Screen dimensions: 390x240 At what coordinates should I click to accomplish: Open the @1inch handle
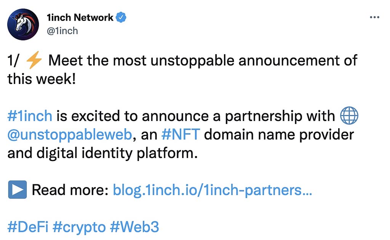[62, 31]
